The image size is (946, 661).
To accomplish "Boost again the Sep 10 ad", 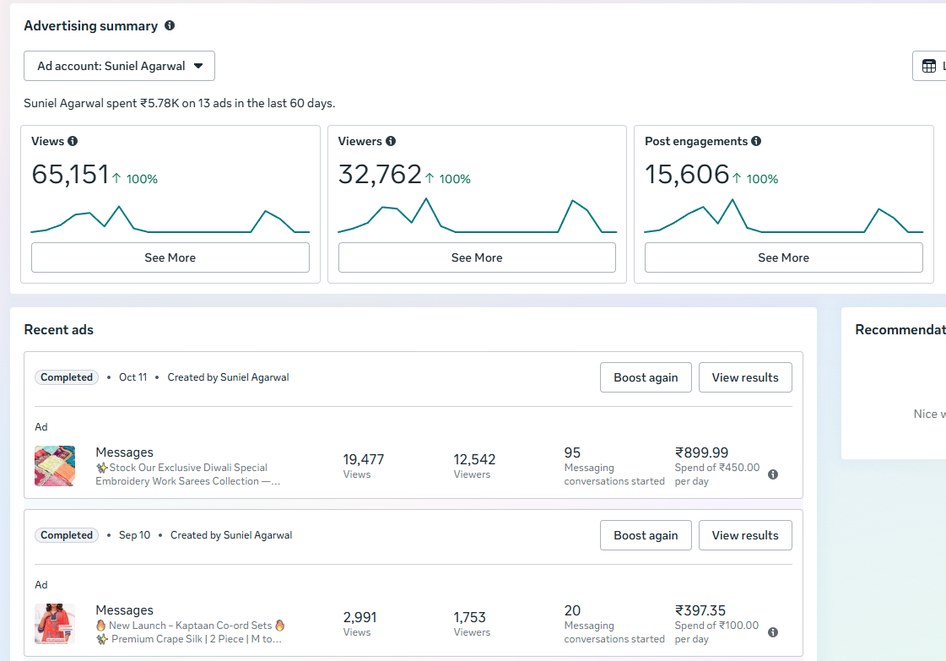I will (x=646, y=535).
